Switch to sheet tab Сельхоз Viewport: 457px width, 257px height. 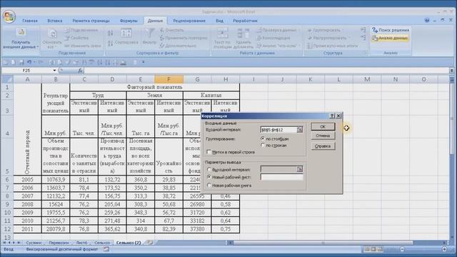102,243
